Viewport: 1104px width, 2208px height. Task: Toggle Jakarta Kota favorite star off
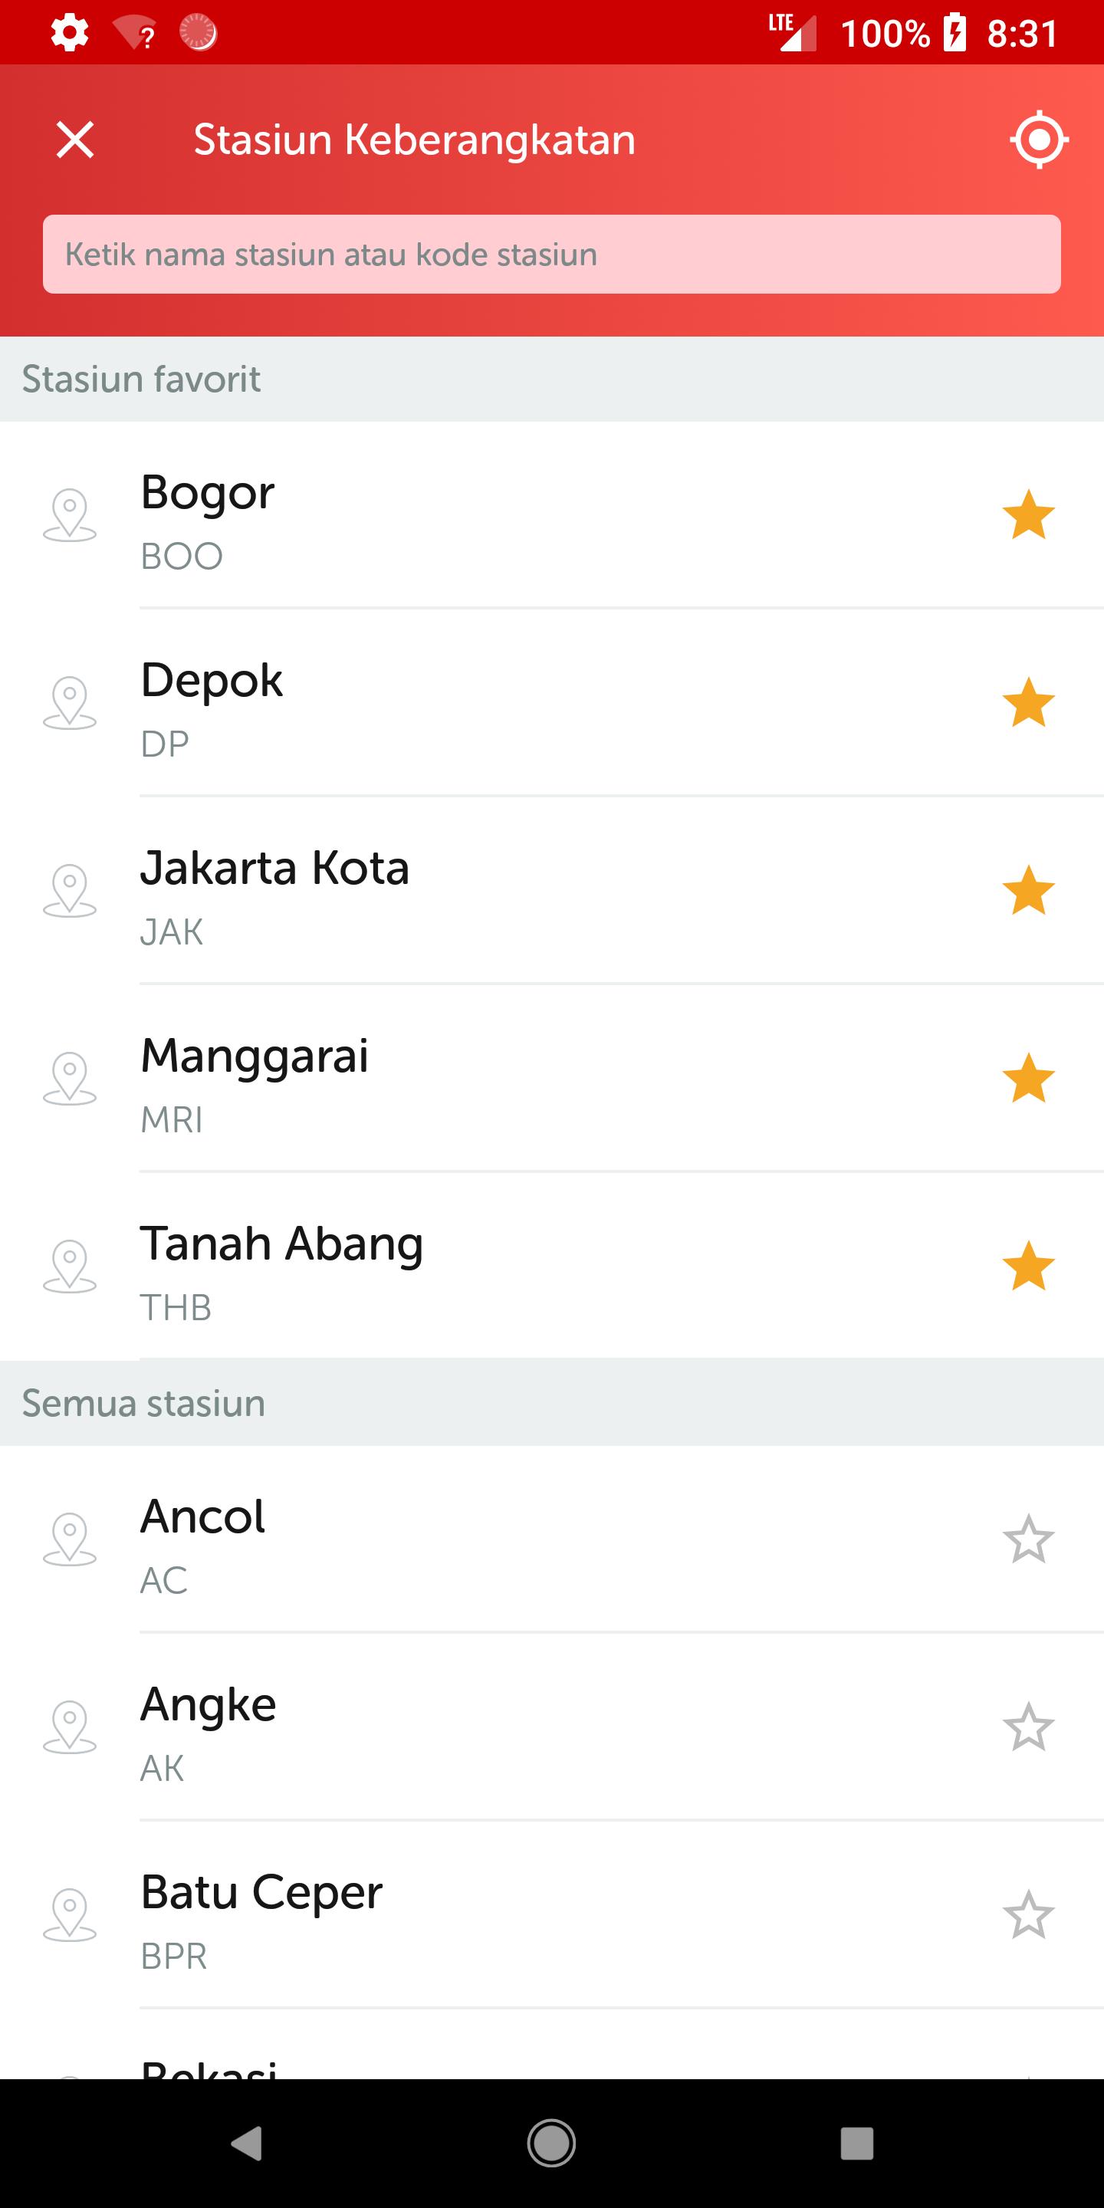pos(1027,891)
